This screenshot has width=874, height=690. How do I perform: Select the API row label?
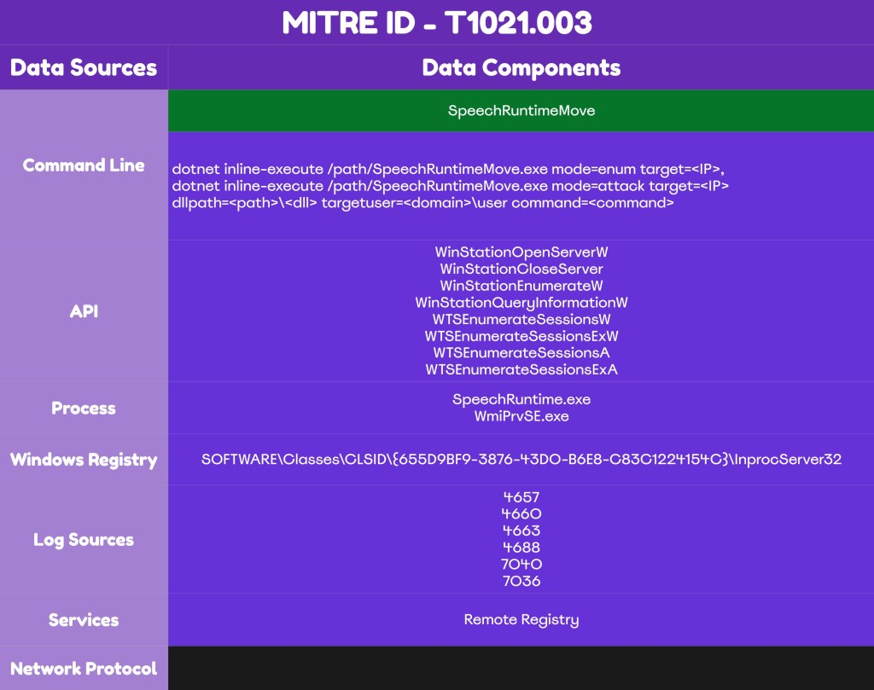coord(84,311)
